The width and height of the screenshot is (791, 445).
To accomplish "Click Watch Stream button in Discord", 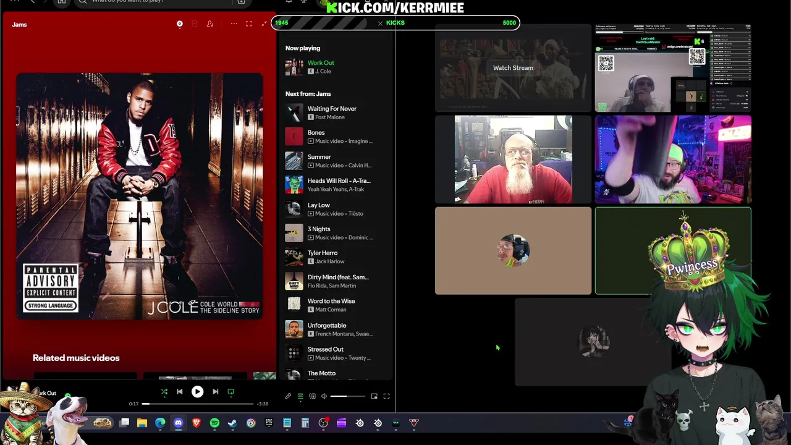I will [513, 68].
